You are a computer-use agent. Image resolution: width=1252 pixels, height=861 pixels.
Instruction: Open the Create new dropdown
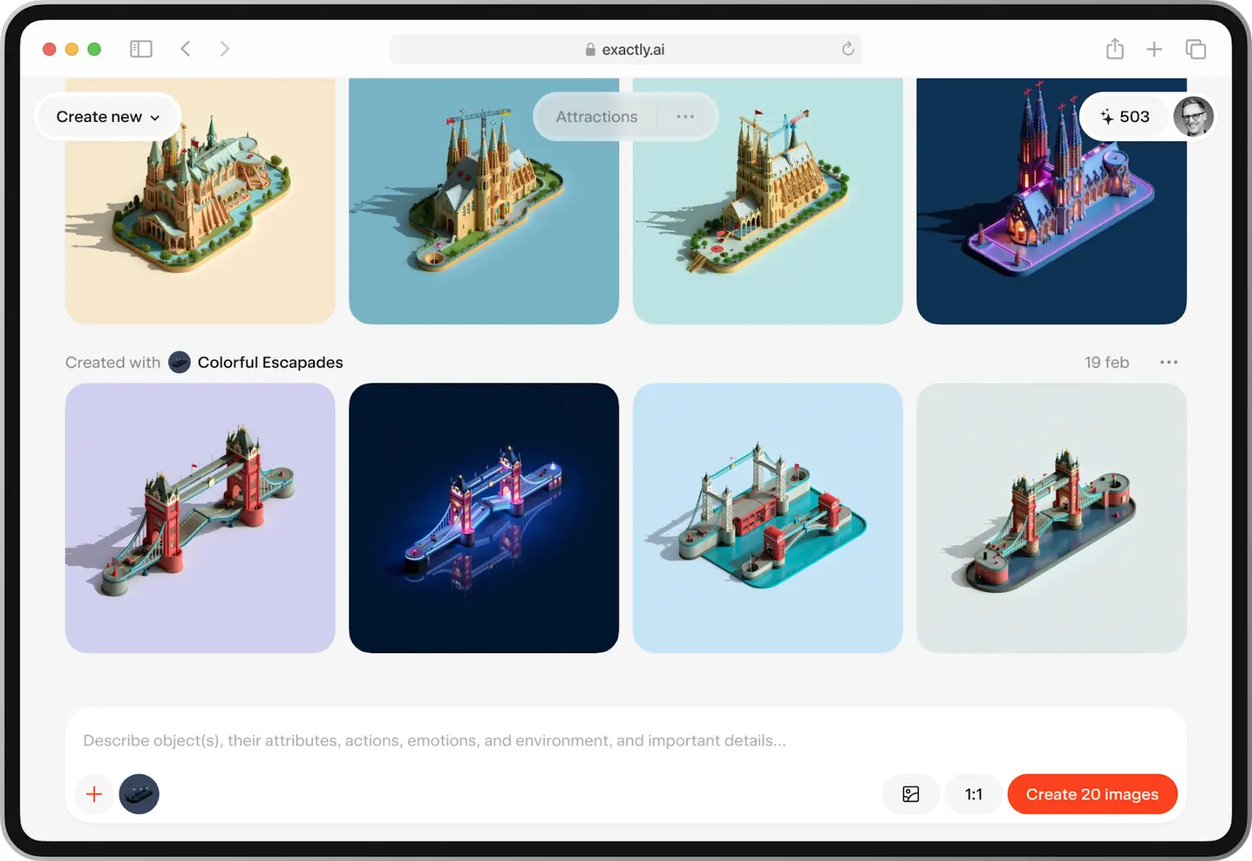click(x=108, y=117)
